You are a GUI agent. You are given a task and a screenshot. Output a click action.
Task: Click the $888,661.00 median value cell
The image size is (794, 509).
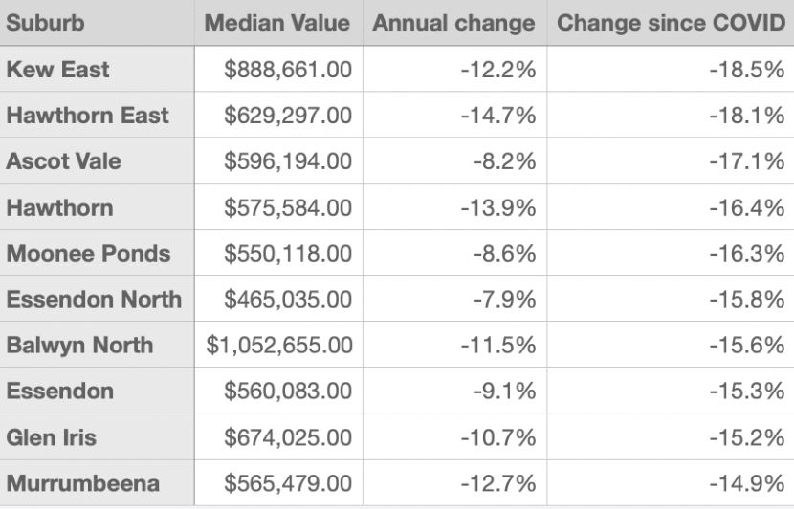tap(287, 70)
